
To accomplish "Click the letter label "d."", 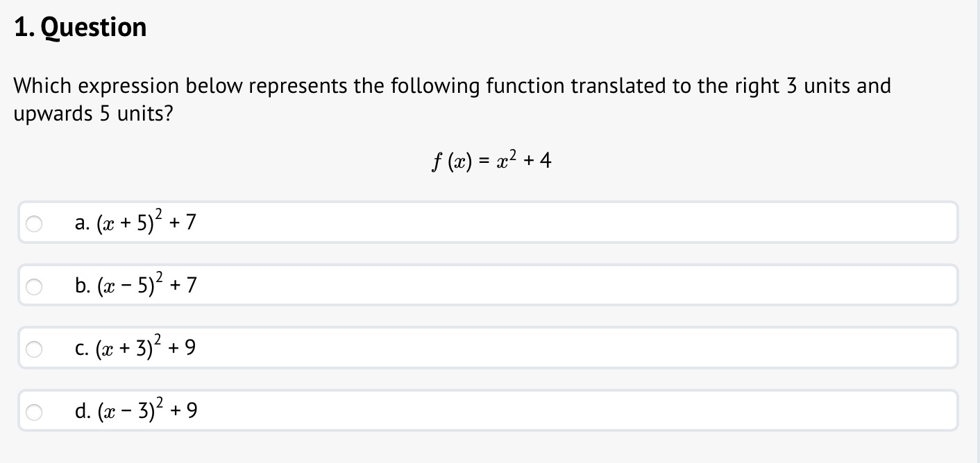I will point(82,412).
